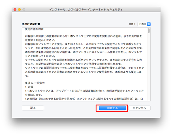Click the sentence starting ライセンス契約ウィンドウの同意
Screen dimensions: 171x134
(85, 60)
